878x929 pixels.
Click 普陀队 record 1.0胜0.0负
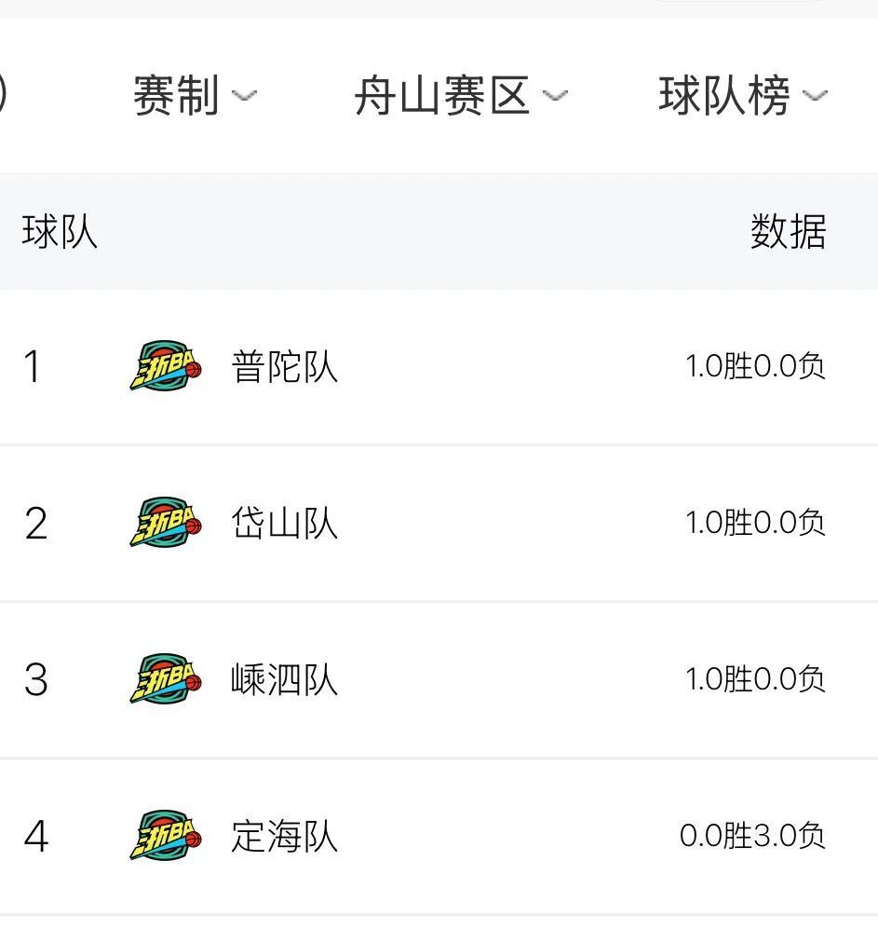click(755, 365)
